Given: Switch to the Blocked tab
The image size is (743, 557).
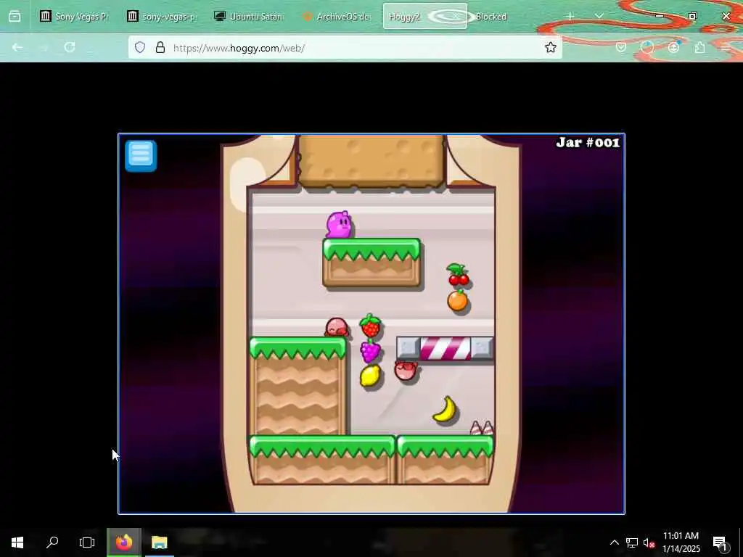Looking at the screenshot, I should coord(491,17).
